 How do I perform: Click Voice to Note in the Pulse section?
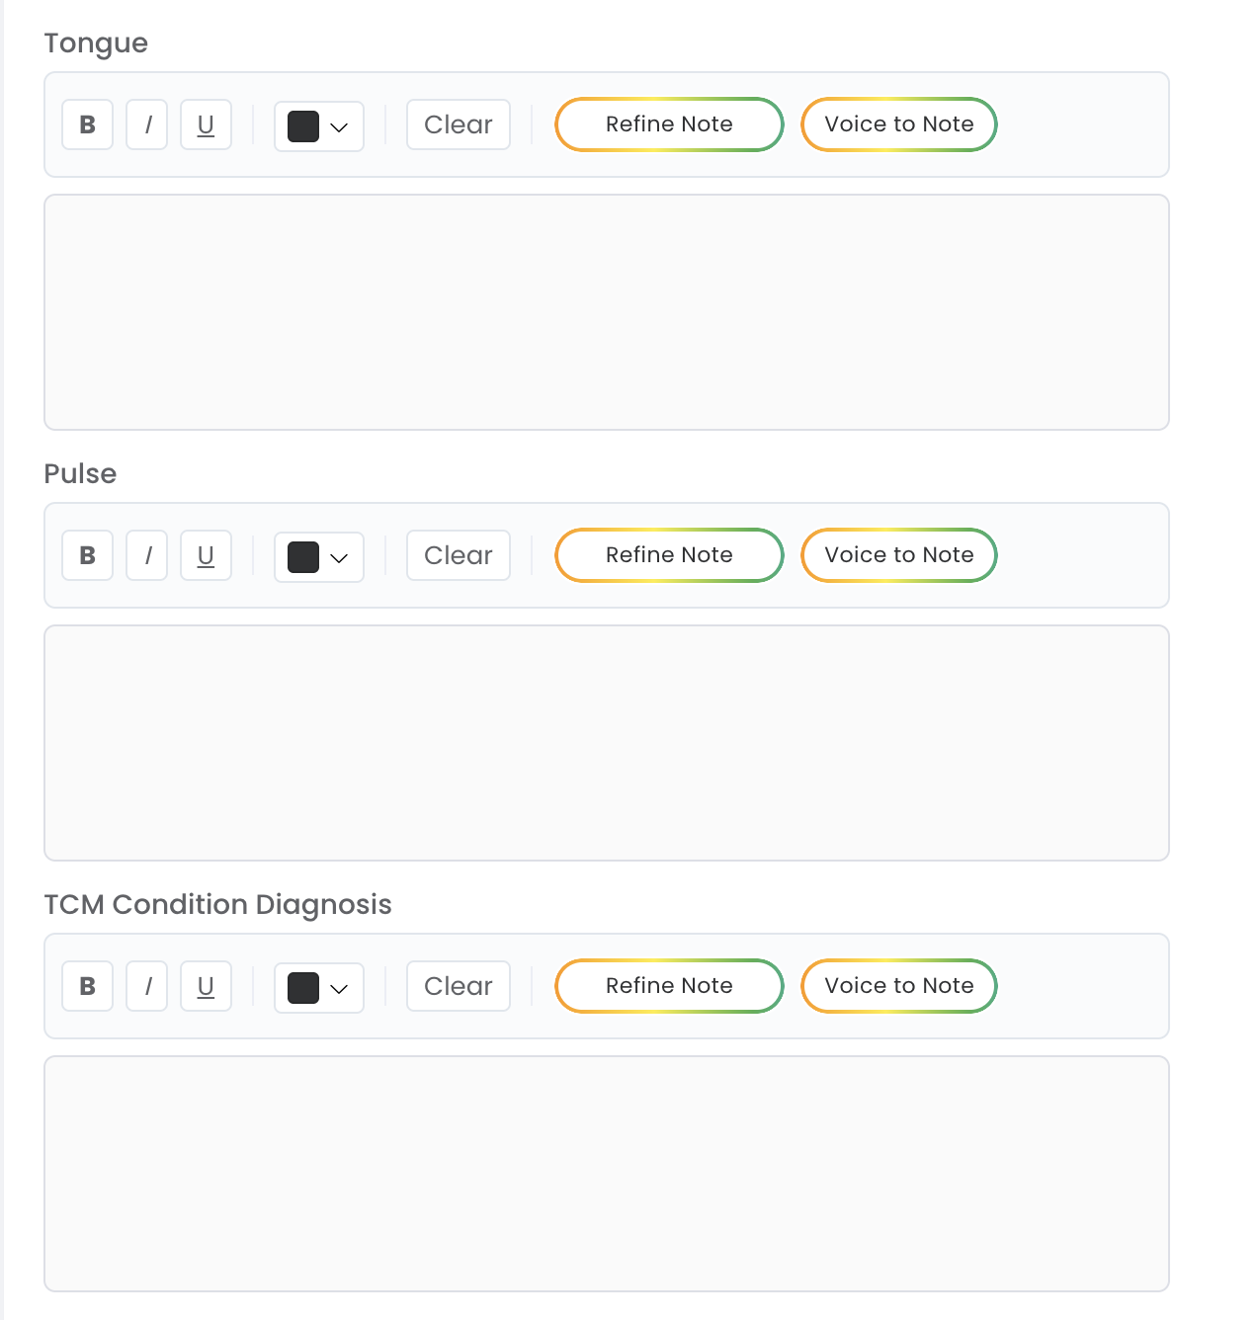[898, 555]
